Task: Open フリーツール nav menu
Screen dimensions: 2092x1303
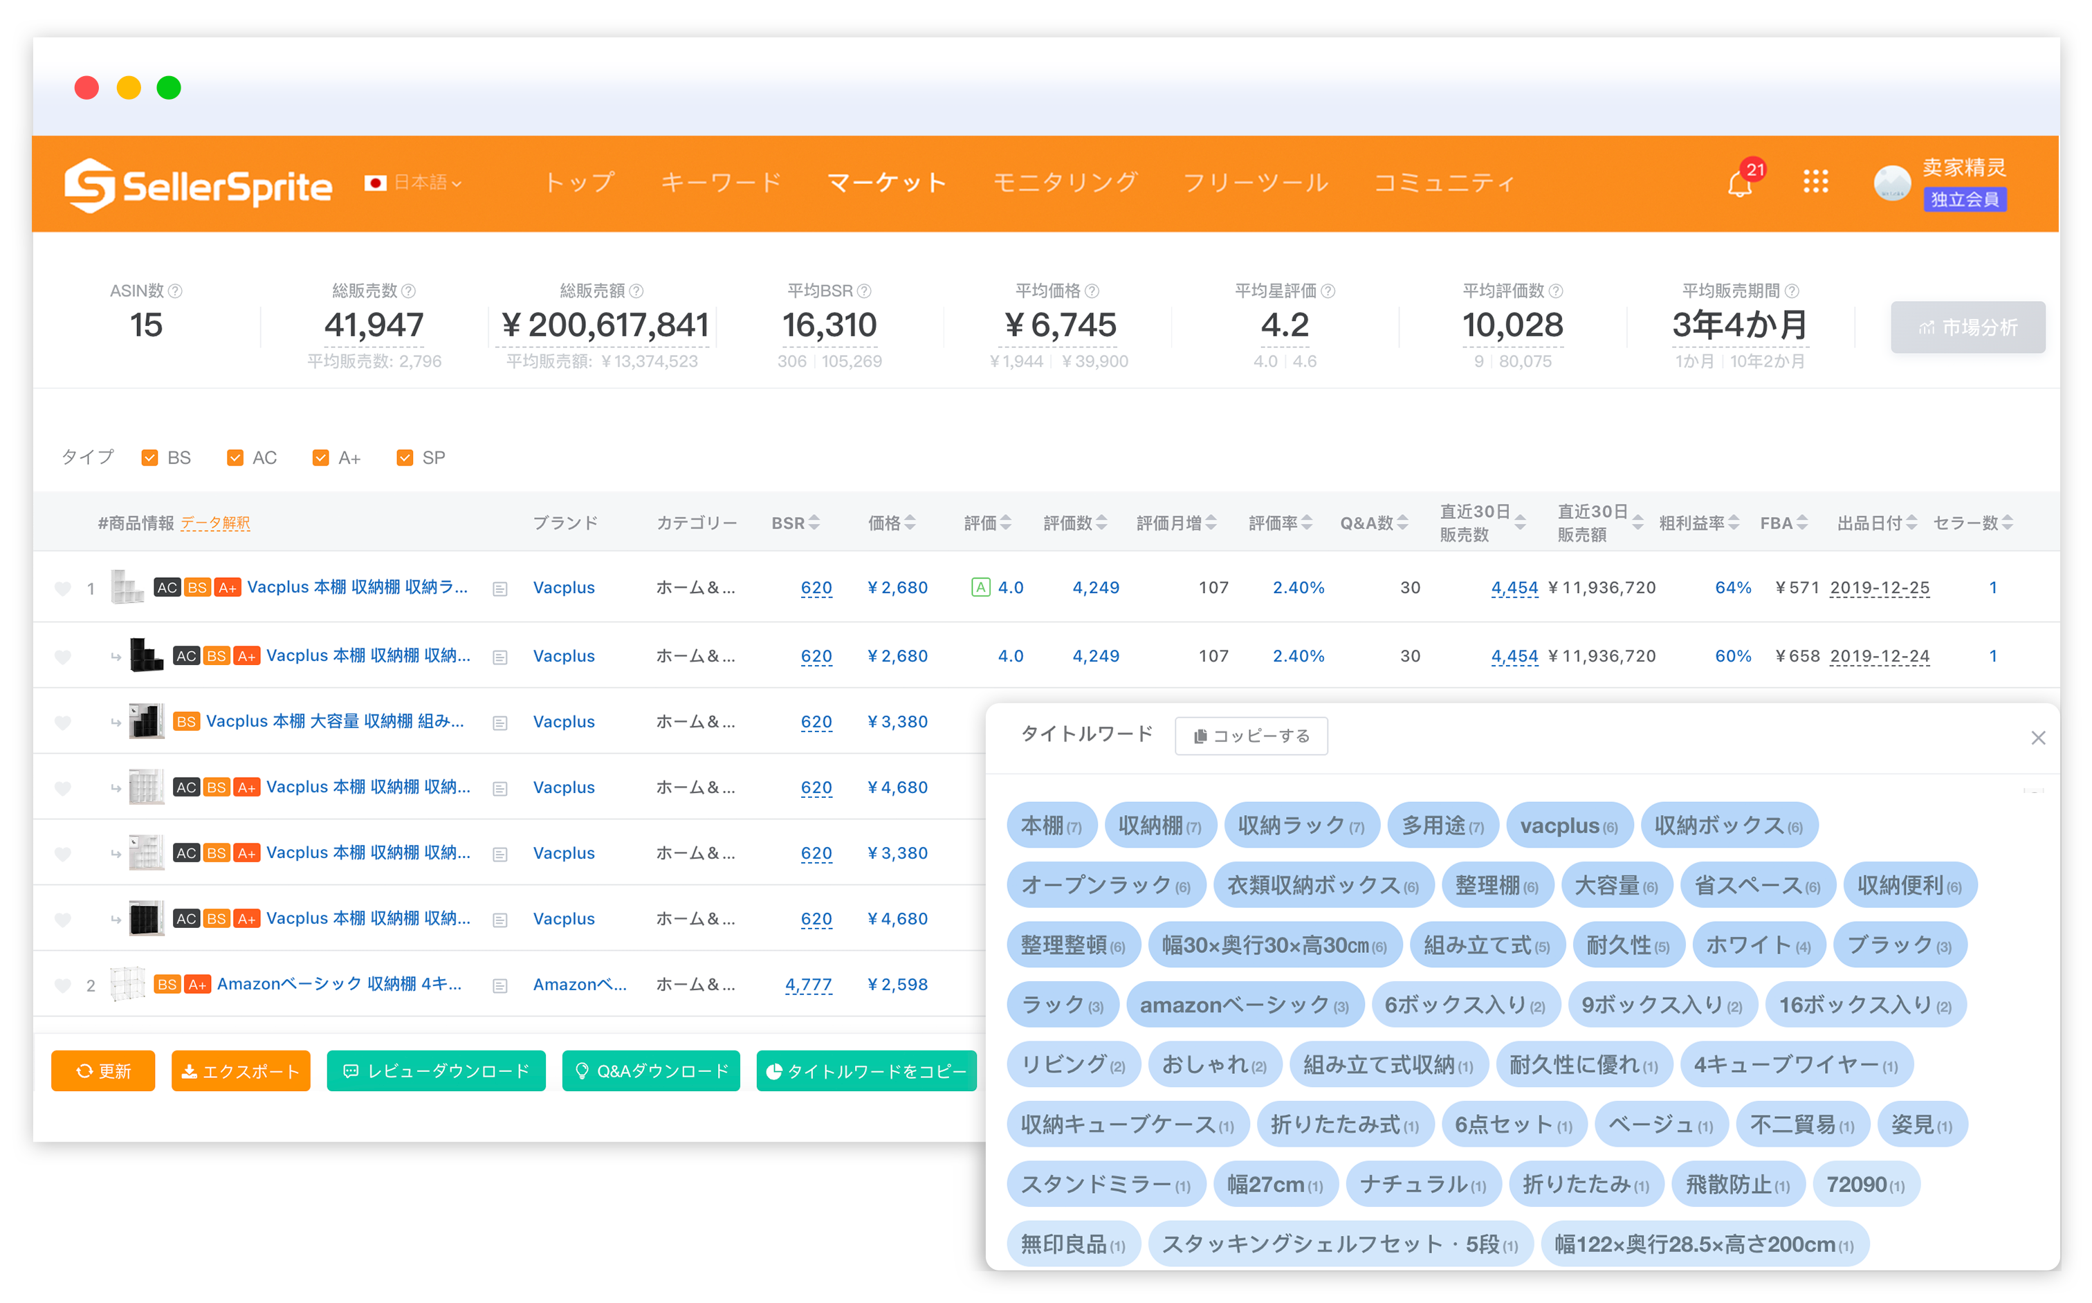Action: pyautogui.click(x=1256, y=183)
